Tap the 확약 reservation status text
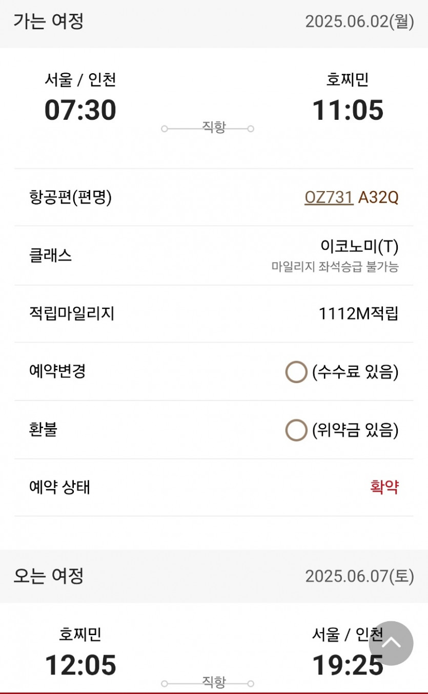 [384, 487]
